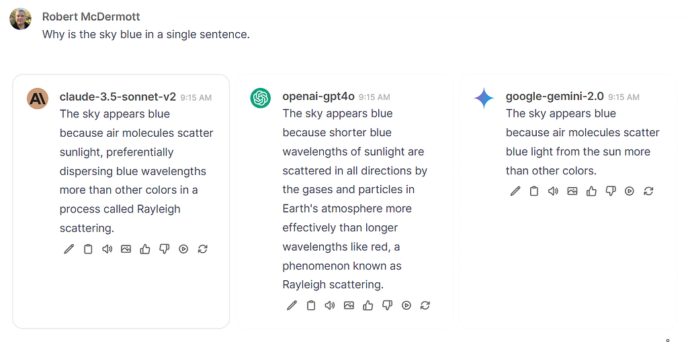Image resolution: width=688 pixels, height=342 pixels.
Task: Dislike the google-gemini-2.0 response
Action: click(x=610, y=191)
